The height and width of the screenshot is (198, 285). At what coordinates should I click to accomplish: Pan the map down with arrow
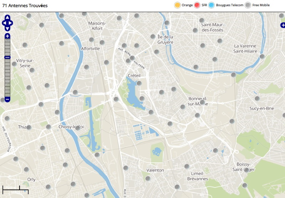click(x=7, y=29)
